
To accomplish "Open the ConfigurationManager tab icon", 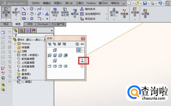I will pyautogui.click(x=28, y=31).
